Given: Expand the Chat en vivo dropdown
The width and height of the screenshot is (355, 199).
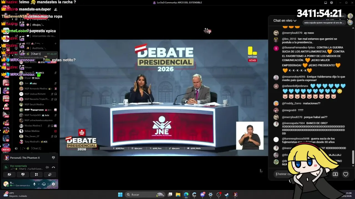Looking at the screenshot, I should click(285, 20).
